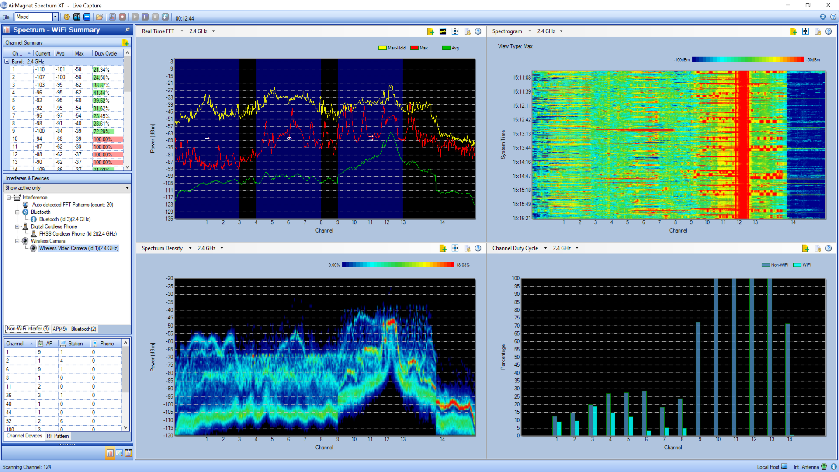Screen dimensions: 839x472
Task: Pin the Spectrum - WiFi Summary panel
Action: tap(128, 30)
